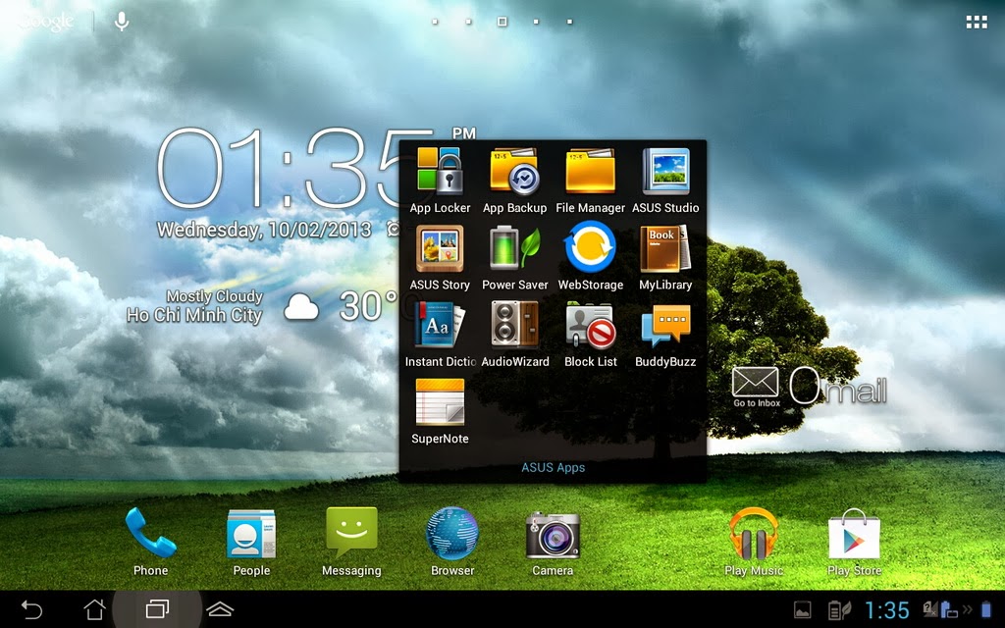Open Play Music
1005x628 pixels.
(x=754, y=533)
